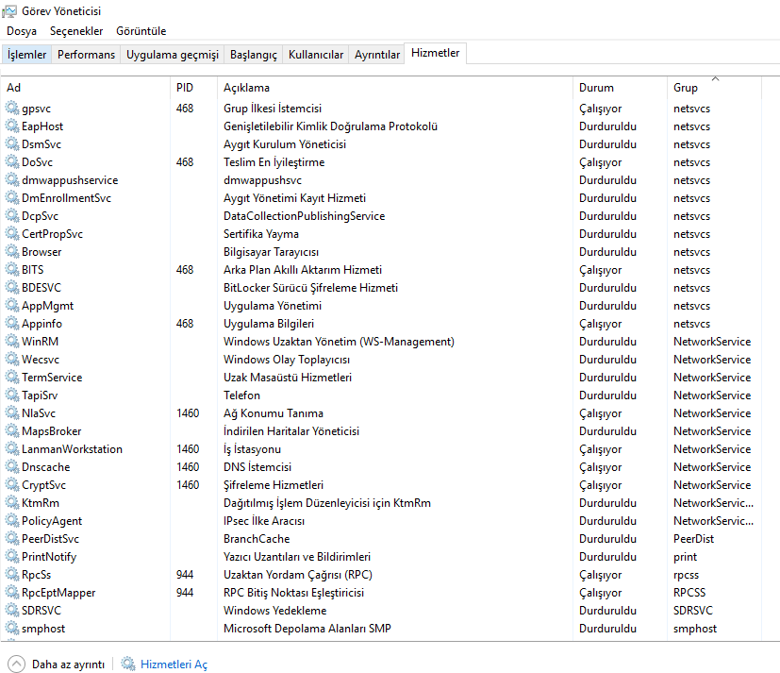The width and height of the screenshot is (780, 673).
Task: Switch to the İşlemler tab
Action: [x=26, y=54]
